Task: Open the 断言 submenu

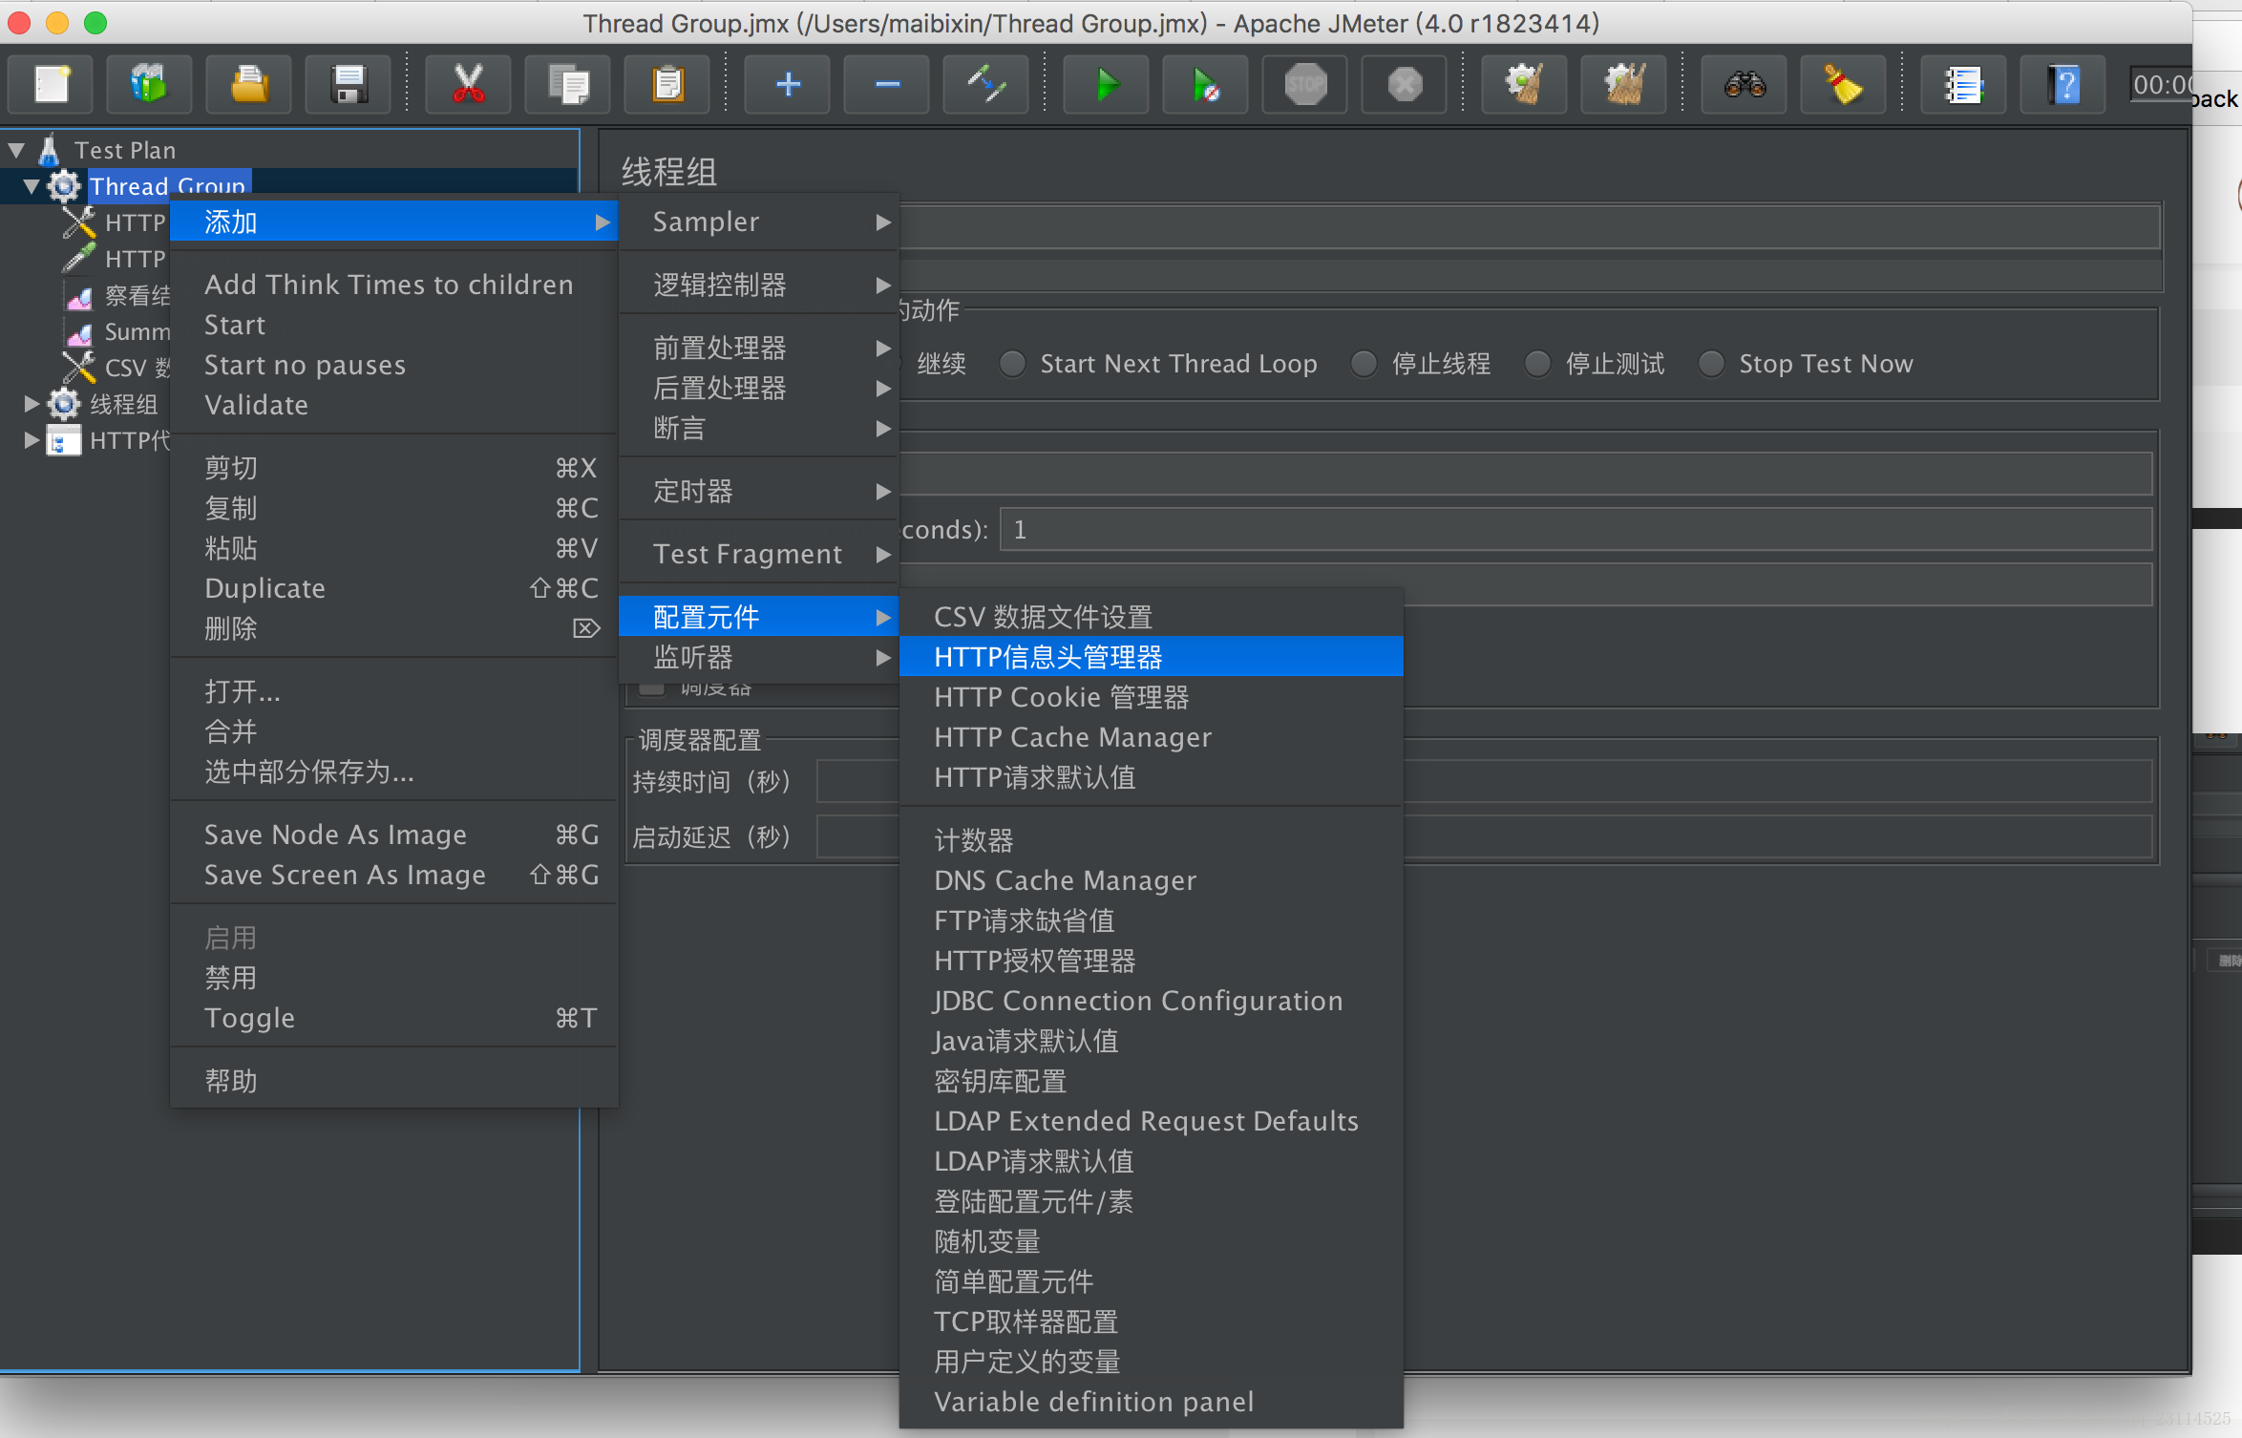Action: 758,428
